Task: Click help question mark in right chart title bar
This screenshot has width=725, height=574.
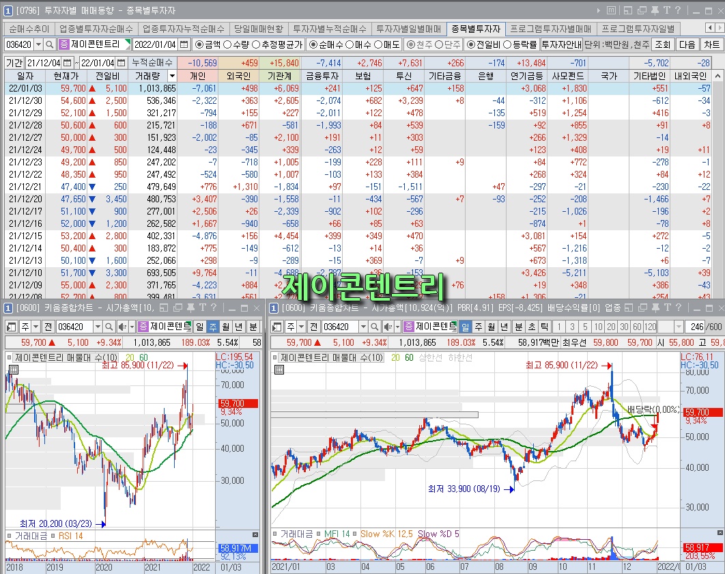Action: (x=679, y=307)
